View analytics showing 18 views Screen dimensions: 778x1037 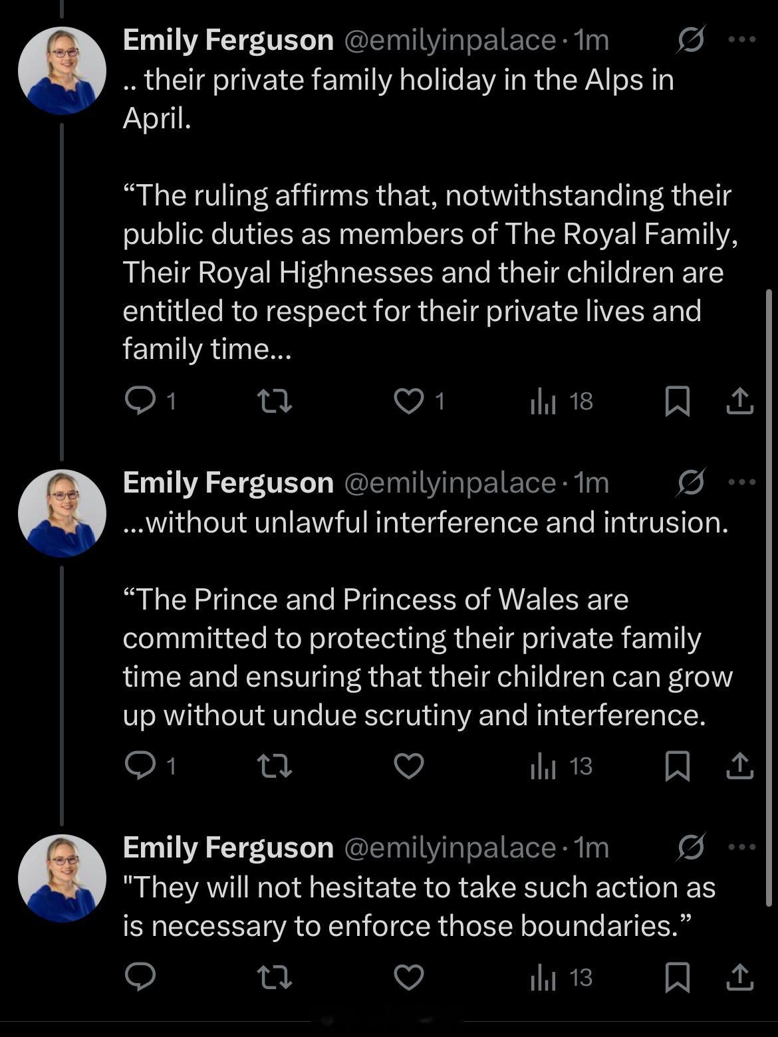pos(562,402)
